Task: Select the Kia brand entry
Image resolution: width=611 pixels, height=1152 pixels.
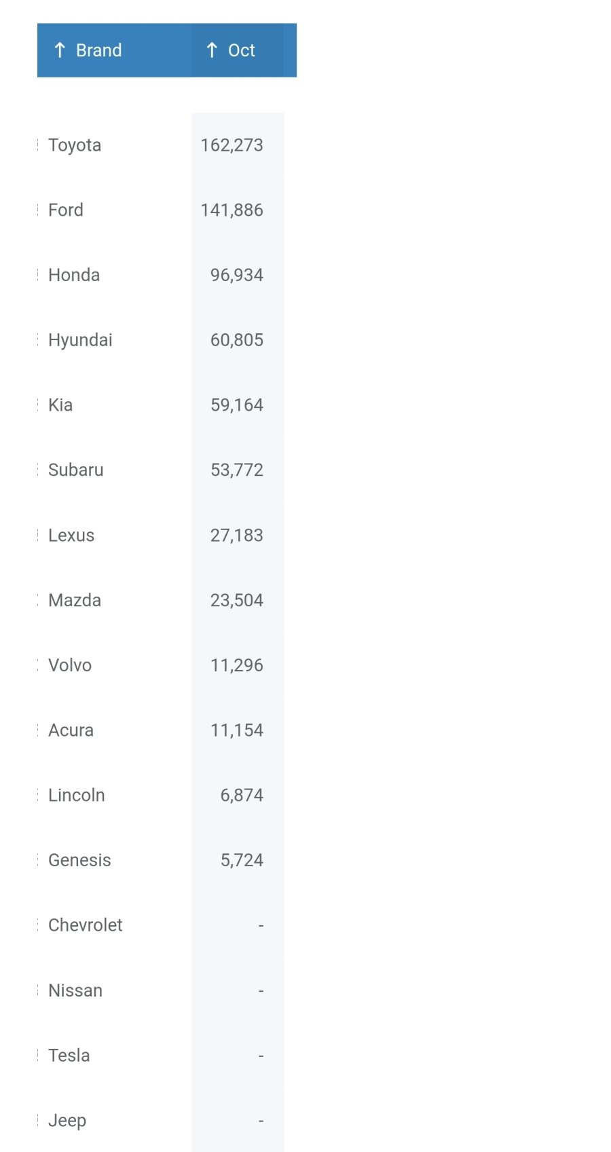Action: click(60, 405)
